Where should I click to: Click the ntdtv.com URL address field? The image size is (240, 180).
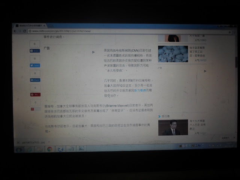[129, 31]
